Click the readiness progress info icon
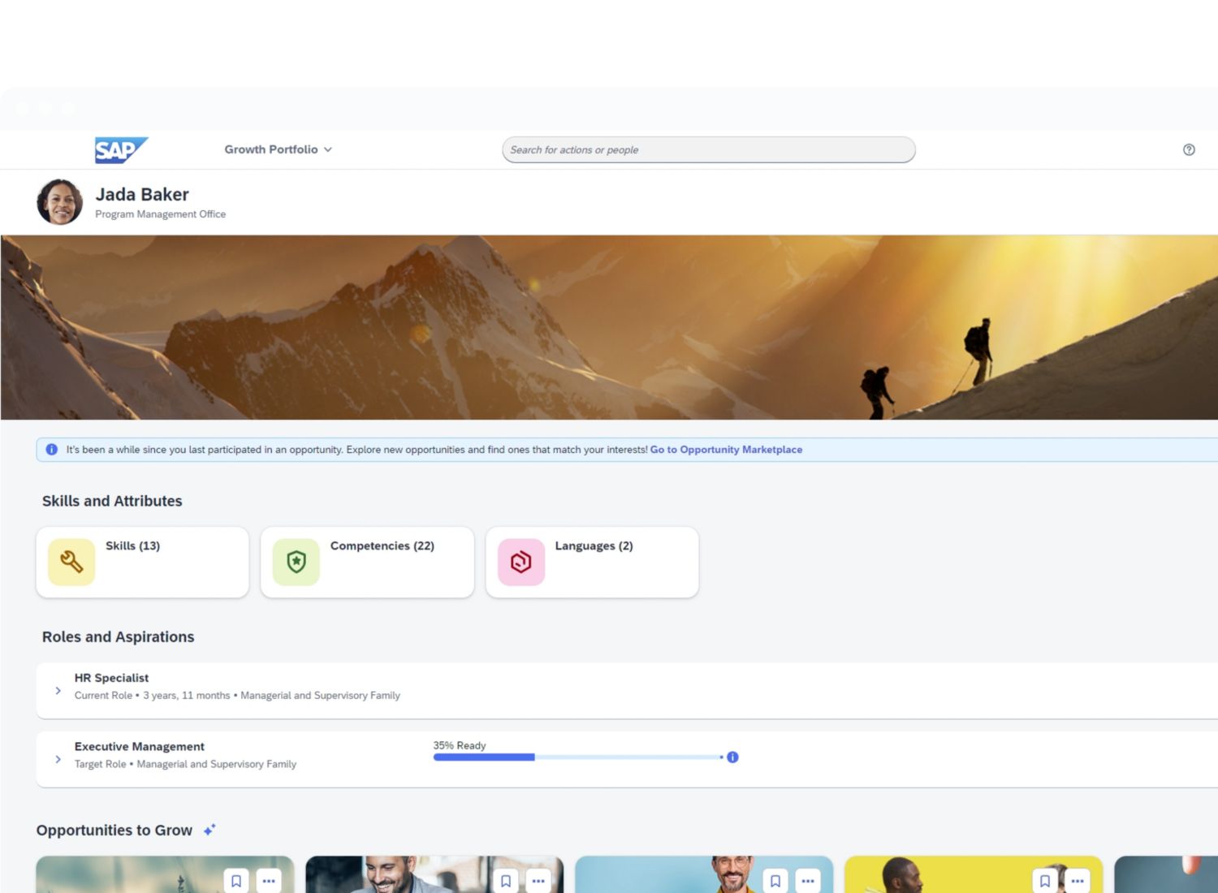Viewport: 1218px width, 893px height. pos(732,757)
